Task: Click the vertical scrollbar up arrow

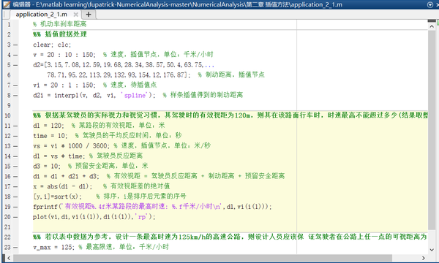Action: (x=432, y=26)
